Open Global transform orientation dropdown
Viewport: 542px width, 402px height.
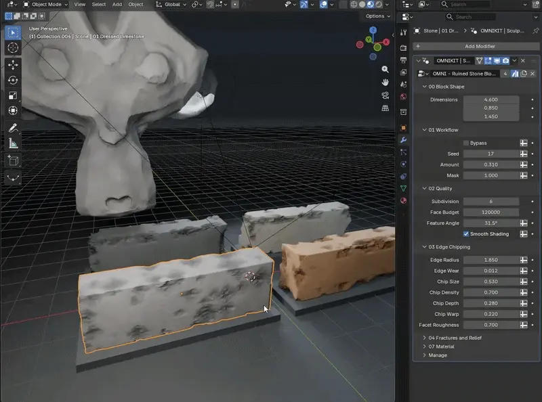(x=171, y=5)
